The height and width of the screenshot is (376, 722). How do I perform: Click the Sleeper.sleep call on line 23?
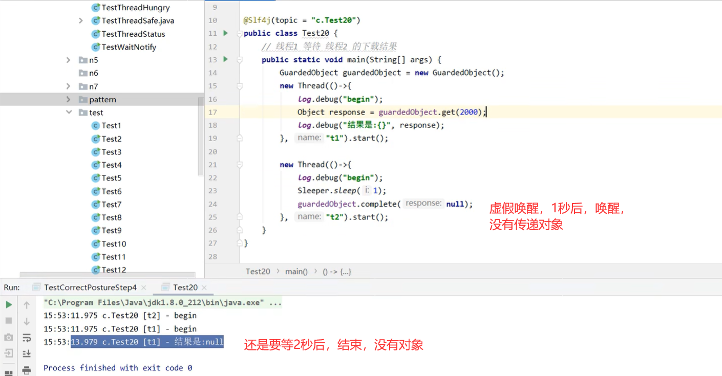[342, 191]
